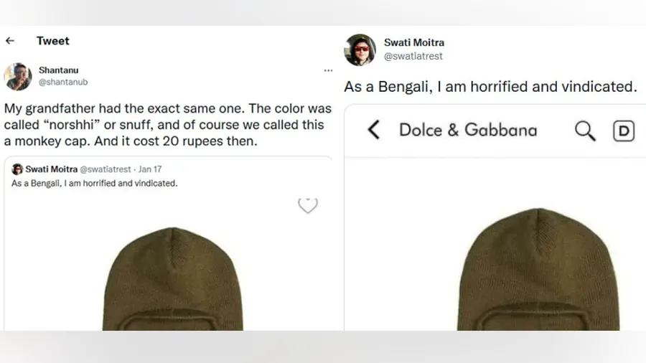
Task: Click the boxed D icon beside search
Action: point(624,131)
